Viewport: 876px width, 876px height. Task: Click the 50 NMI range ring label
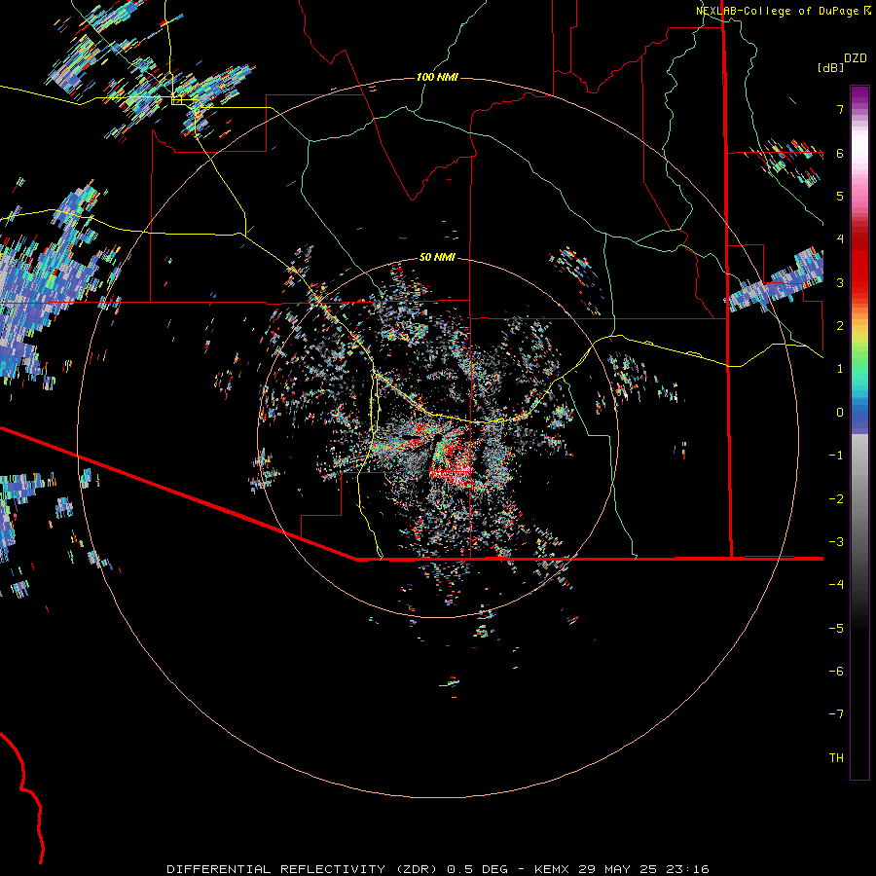[437, 257]
